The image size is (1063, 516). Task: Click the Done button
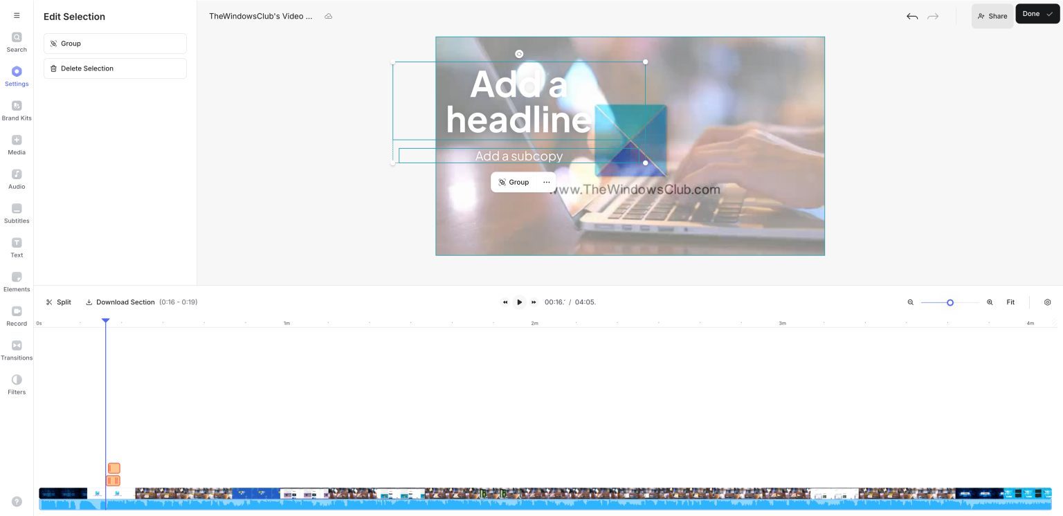click(1035, 13)
